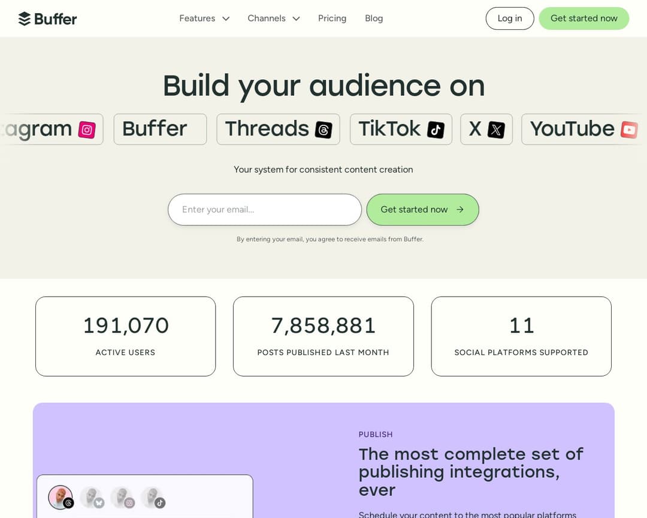Click the 11 social platforms card

(521, 336)
